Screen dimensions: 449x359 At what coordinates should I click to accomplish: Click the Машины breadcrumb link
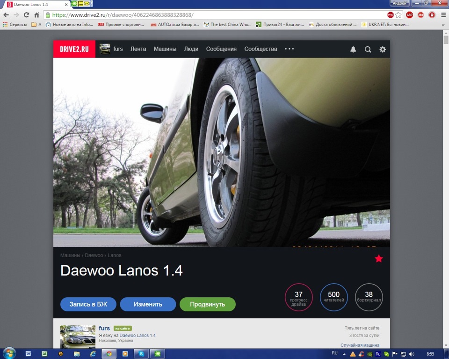pos(70,255)
